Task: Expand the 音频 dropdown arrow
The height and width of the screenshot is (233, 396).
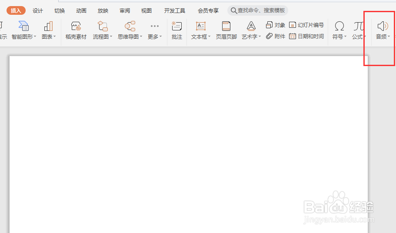Action: [x=389, y=37]
